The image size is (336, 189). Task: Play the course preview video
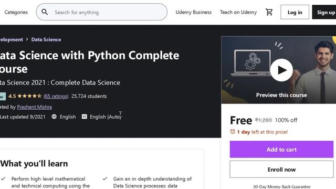tap(281, 70)
